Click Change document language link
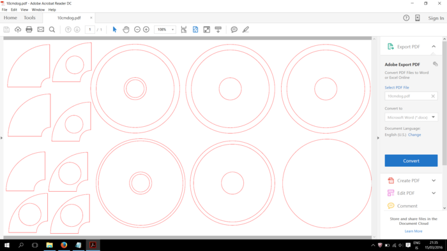Viewport: 447px width, 251px height. coord(414,135)
